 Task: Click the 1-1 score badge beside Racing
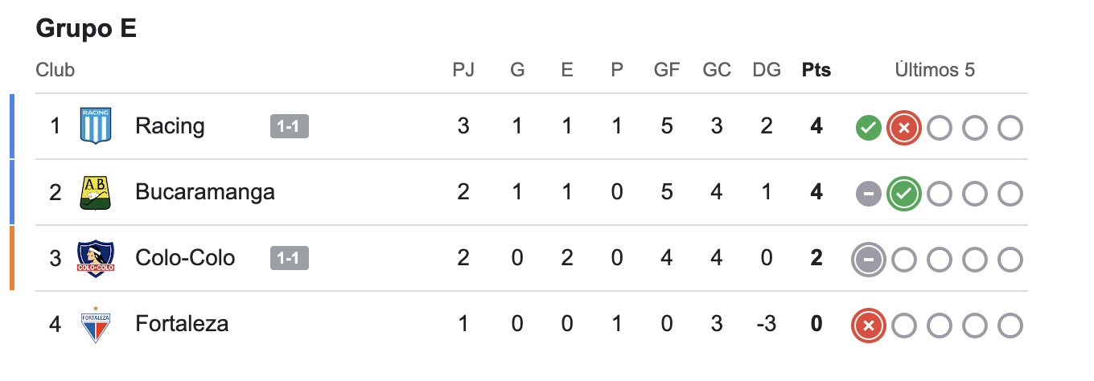(x=290, y=126)
